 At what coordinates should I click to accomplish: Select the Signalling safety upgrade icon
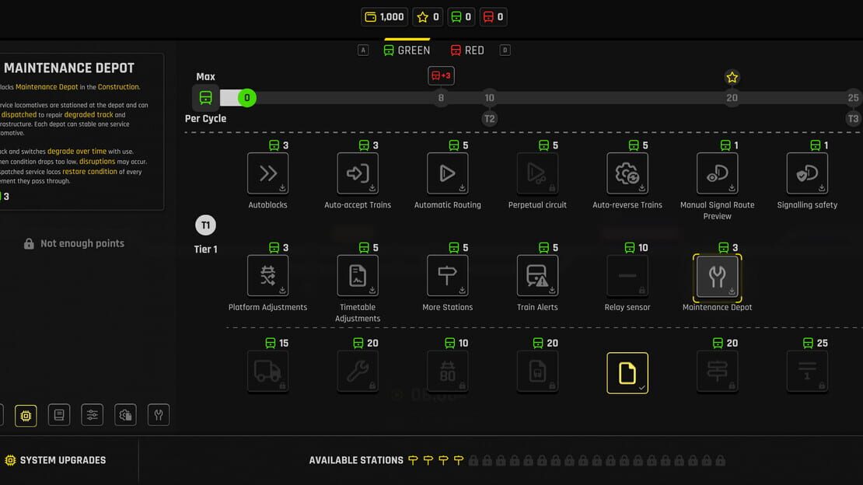point(807,173)
